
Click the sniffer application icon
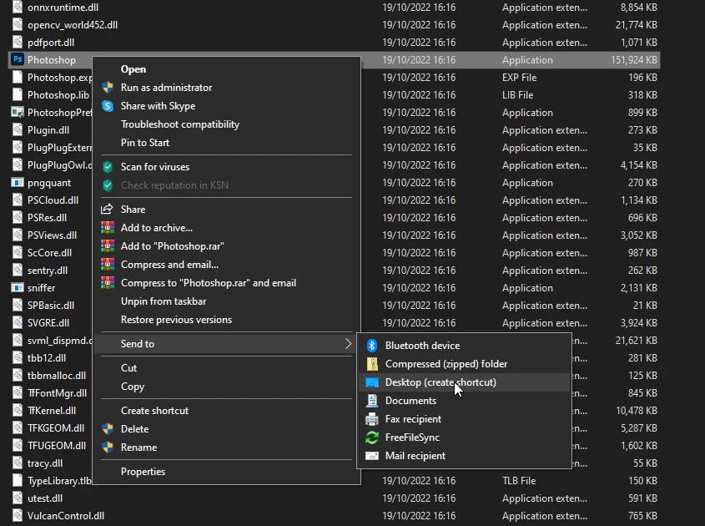17,287
